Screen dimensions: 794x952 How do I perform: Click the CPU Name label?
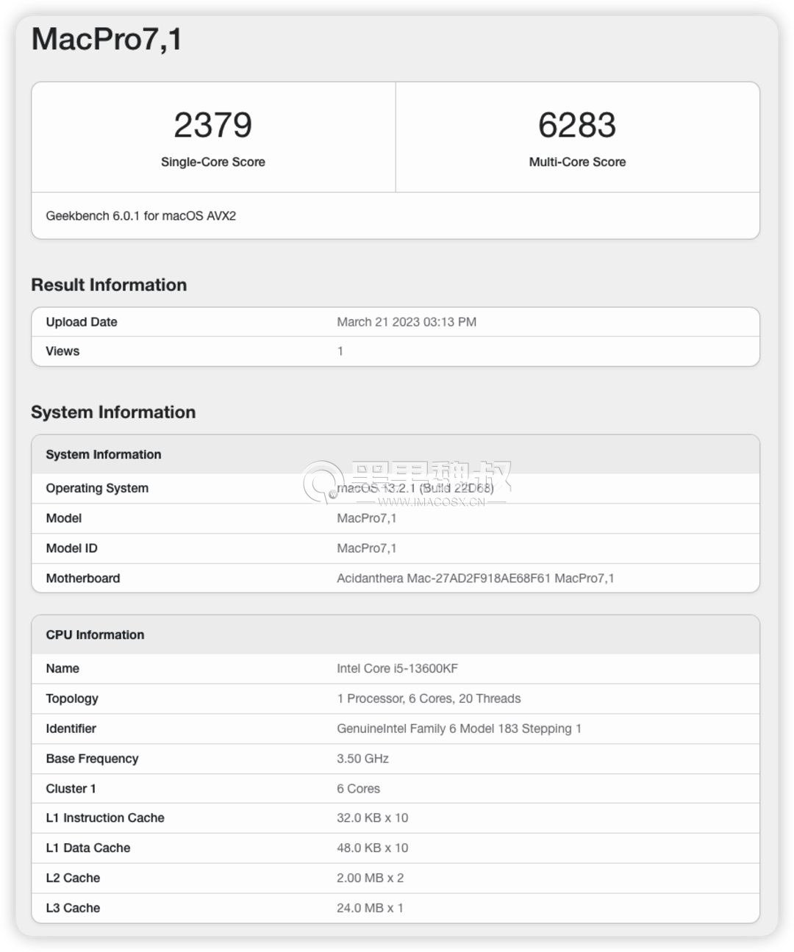click(x=62, y=669)
